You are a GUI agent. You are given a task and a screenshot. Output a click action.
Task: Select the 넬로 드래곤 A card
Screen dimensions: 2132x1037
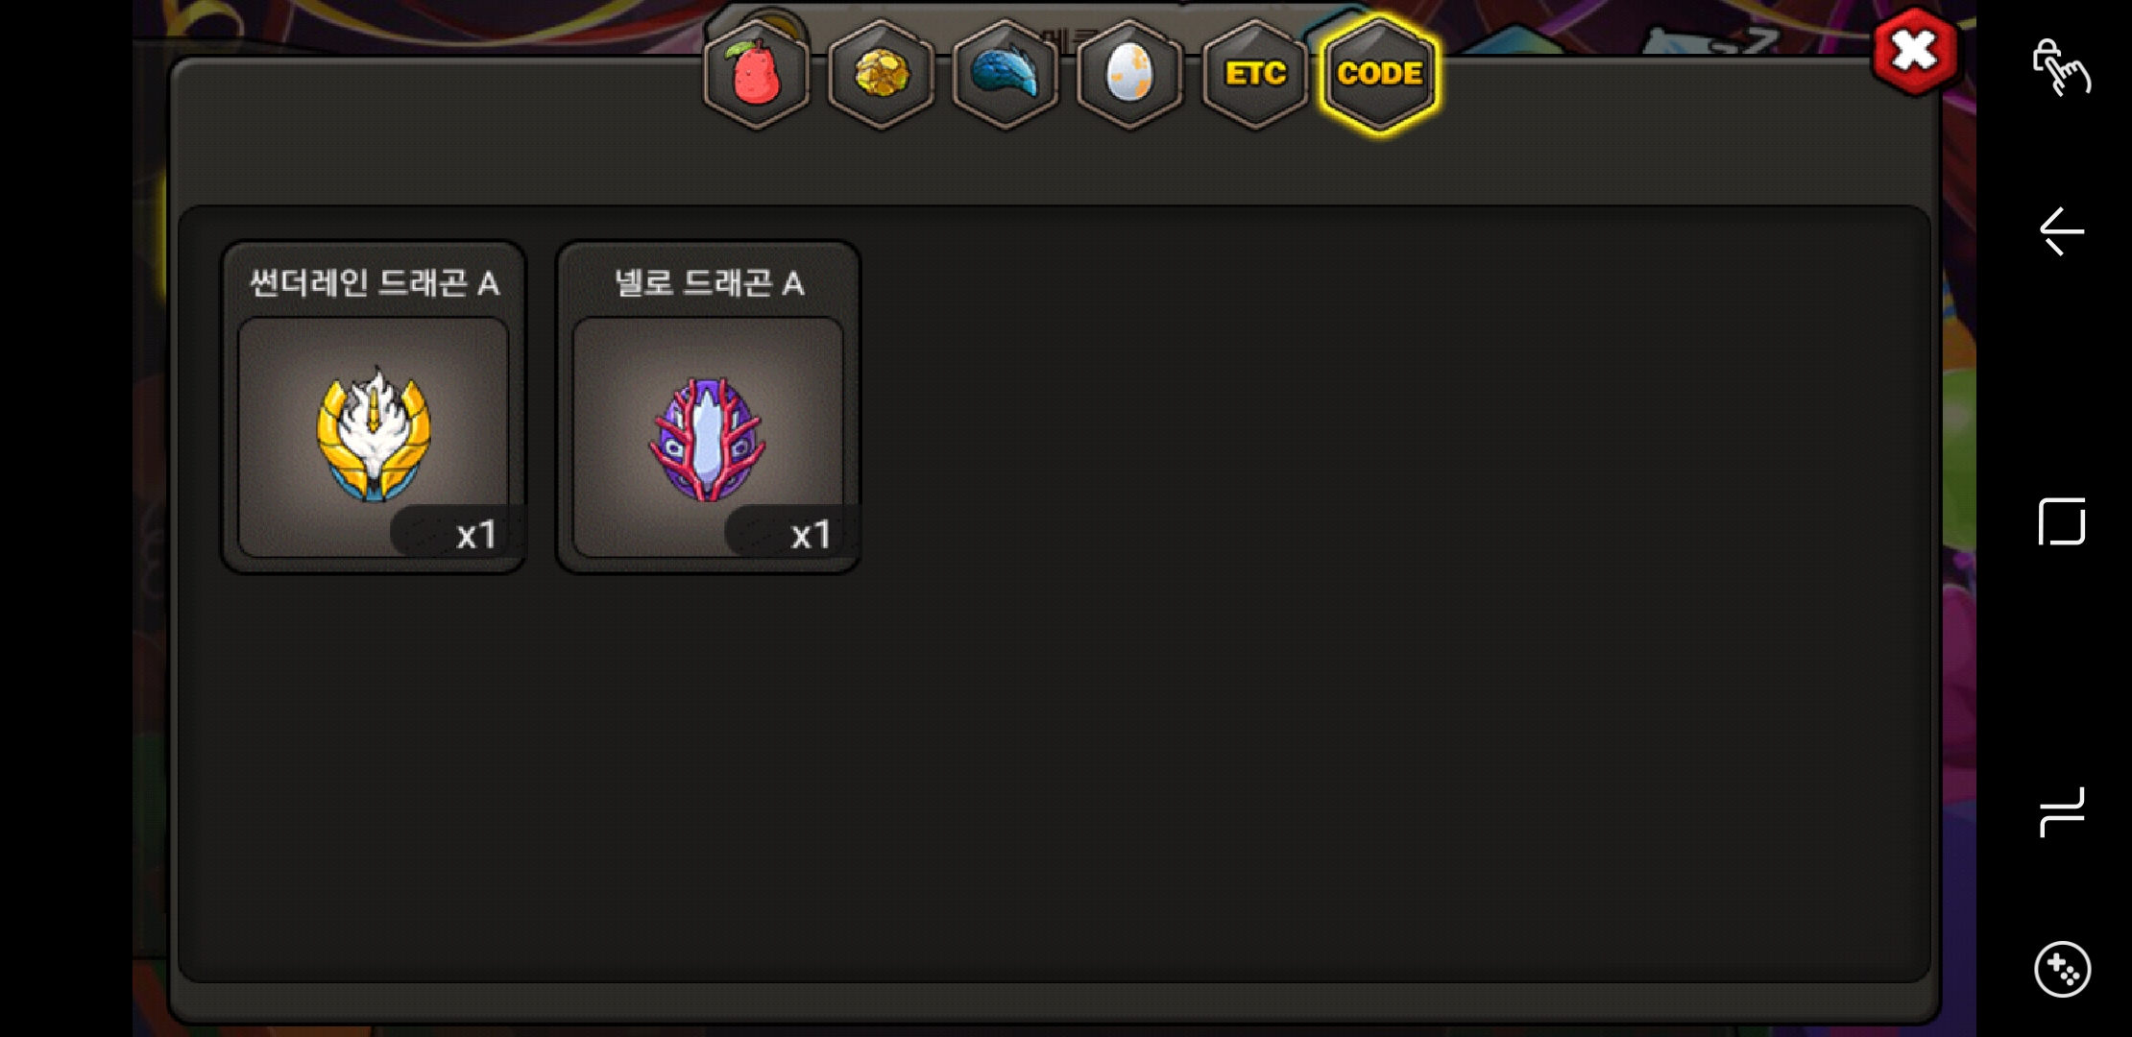[708, 407]
